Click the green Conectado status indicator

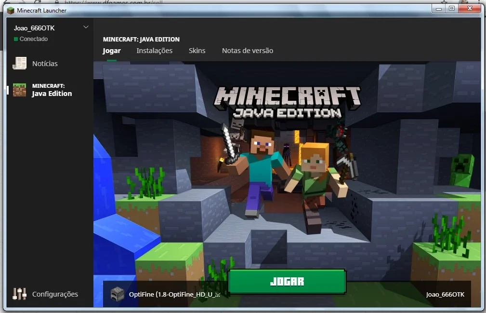click(16, 39)
